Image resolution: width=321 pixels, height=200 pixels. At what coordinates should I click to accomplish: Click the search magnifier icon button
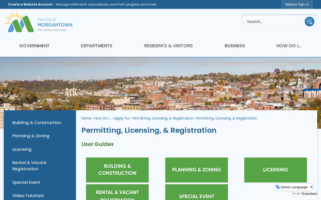coord(309,21)
